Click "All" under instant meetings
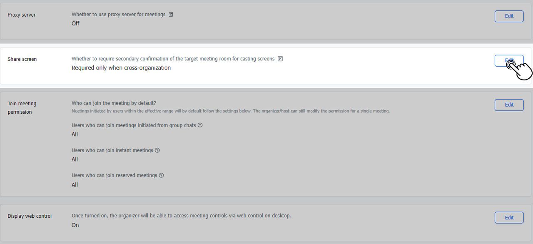 click(x=75, y=159)
